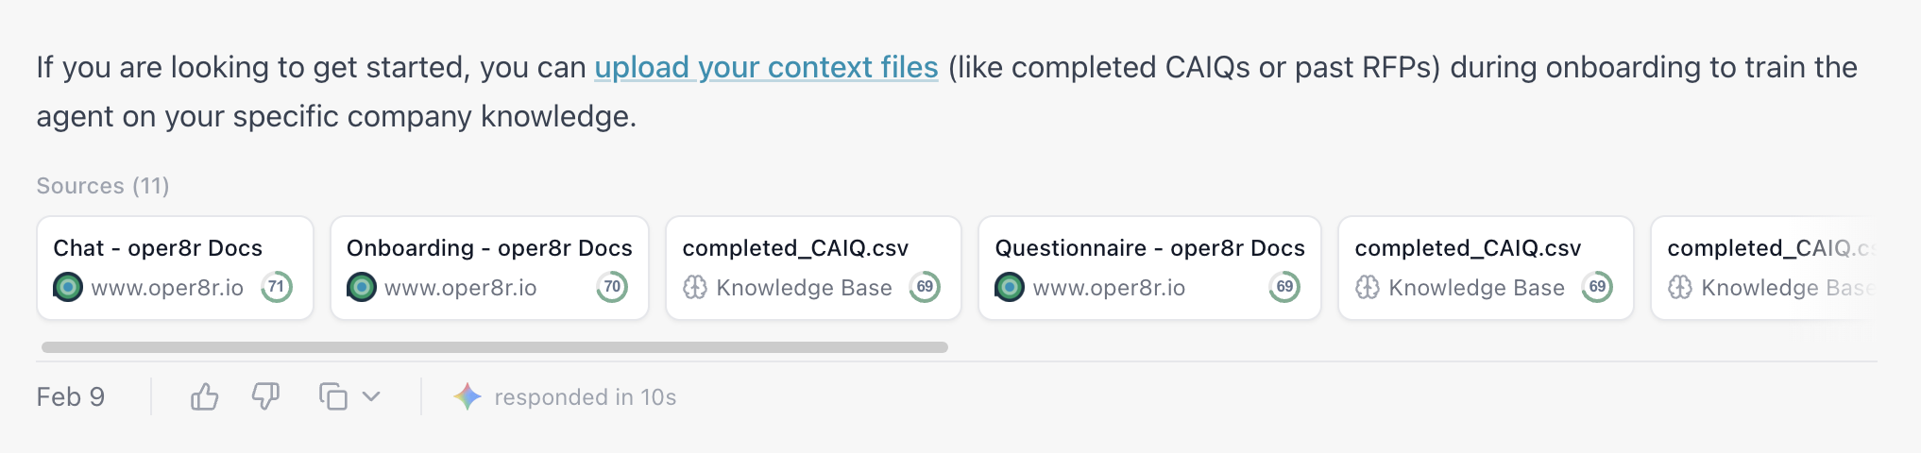The image size is (1921, 453).
Task: Click the oper8r logo on Questionnaire card
Action: pyautogui.click(x=1010, y=287)
